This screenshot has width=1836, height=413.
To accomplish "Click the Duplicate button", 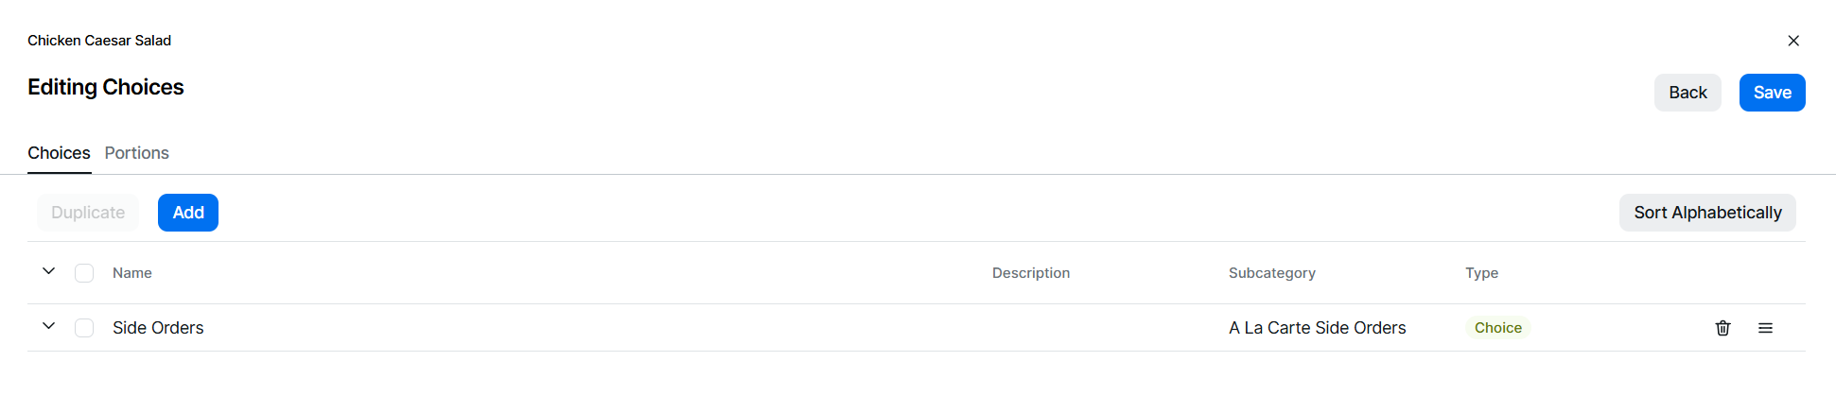I will coord(88,213).
